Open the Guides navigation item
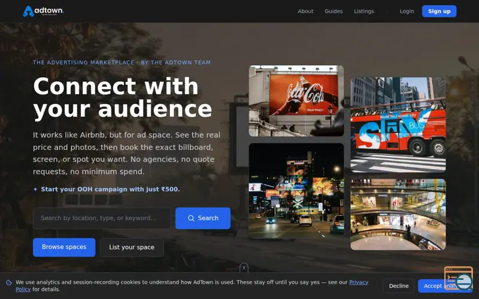The height and width of the screenshot is (299, 479). click(334, 11)
